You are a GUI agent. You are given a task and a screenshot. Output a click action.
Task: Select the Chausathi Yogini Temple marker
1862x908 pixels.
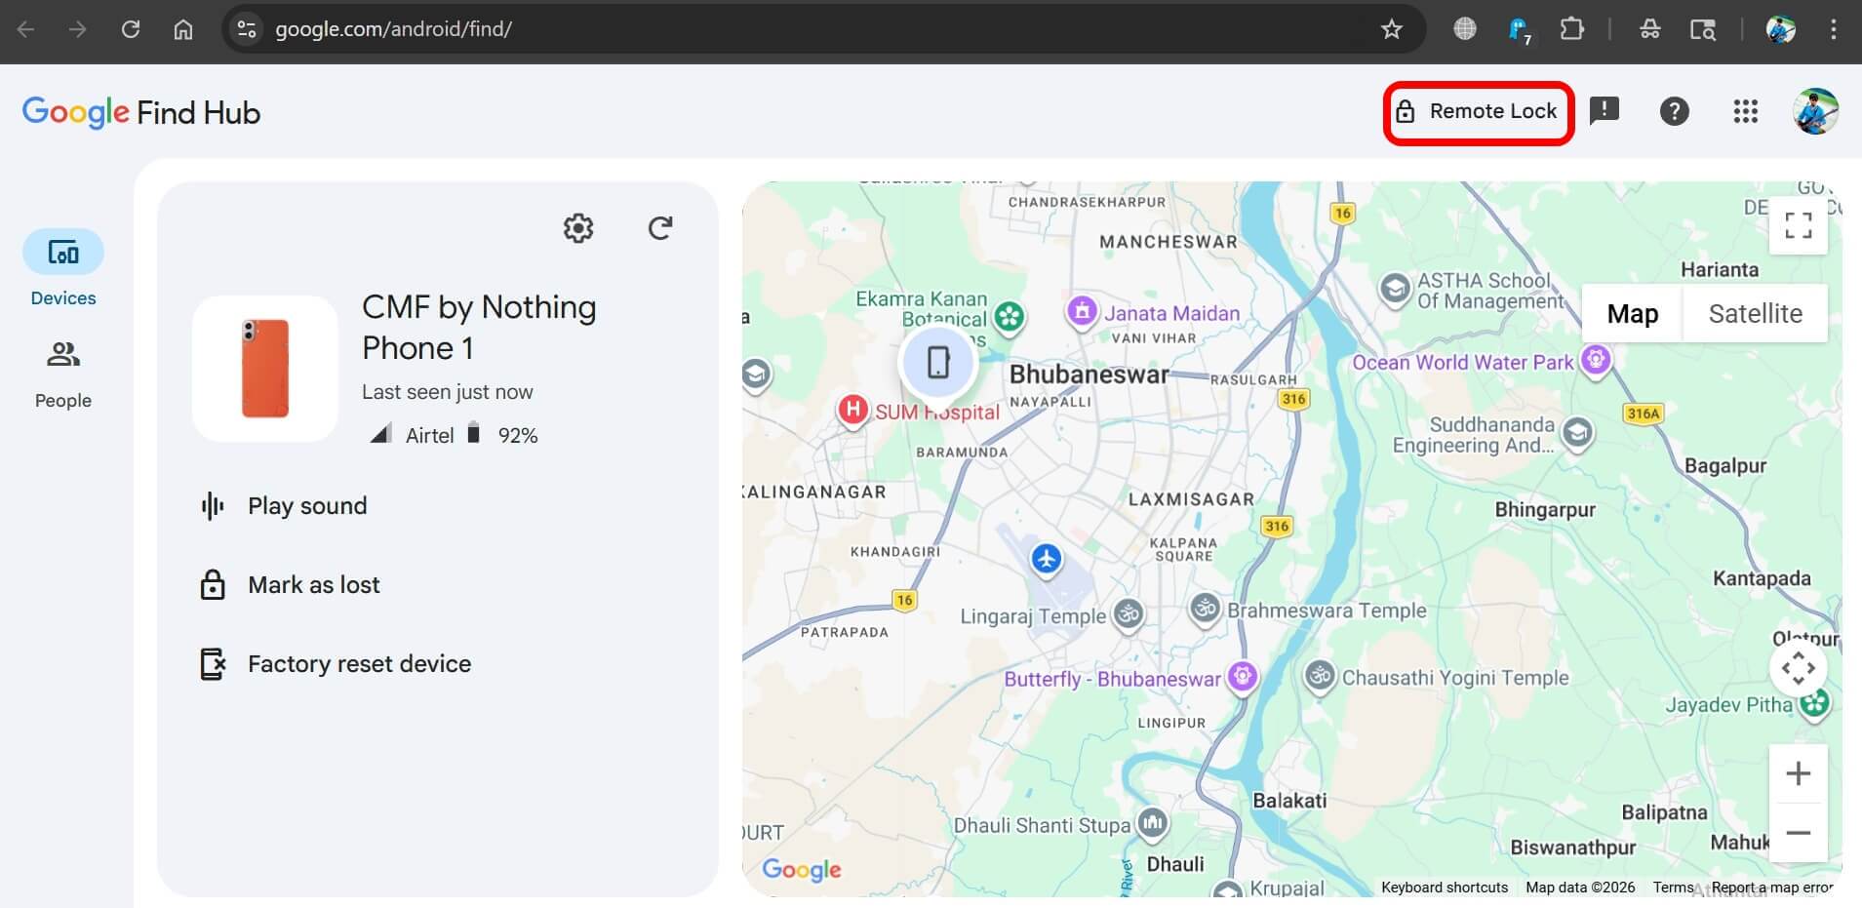click(1320, 676)
